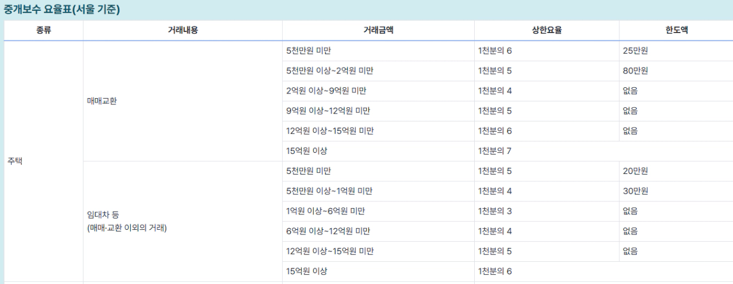Image resolution: width=733 pixels, height=284 pixels.
Task: Select the 매매교환 transaction cell
Action: point(183,101)
